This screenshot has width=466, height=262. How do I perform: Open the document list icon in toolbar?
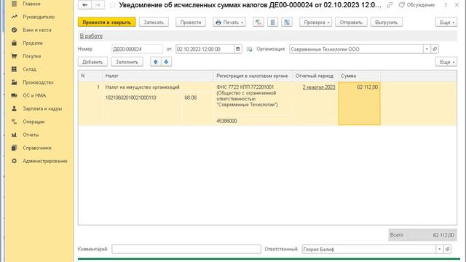(272, 23)
